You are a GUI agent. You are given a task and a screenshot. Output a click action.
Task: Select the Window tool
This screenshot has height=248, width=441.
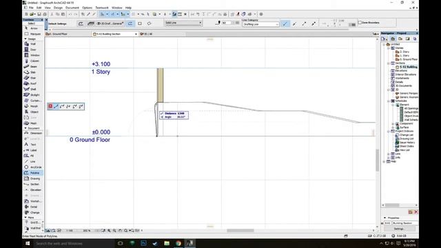(x=33, y=55)
